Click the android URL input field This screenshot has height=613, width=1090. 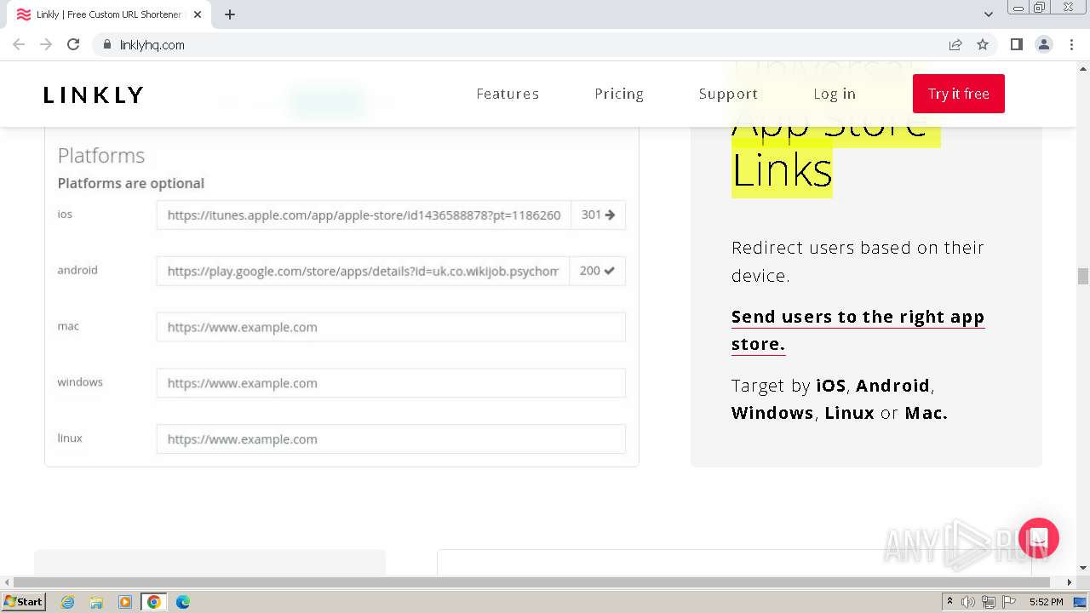pyautogui.click(x=363, y=271)
